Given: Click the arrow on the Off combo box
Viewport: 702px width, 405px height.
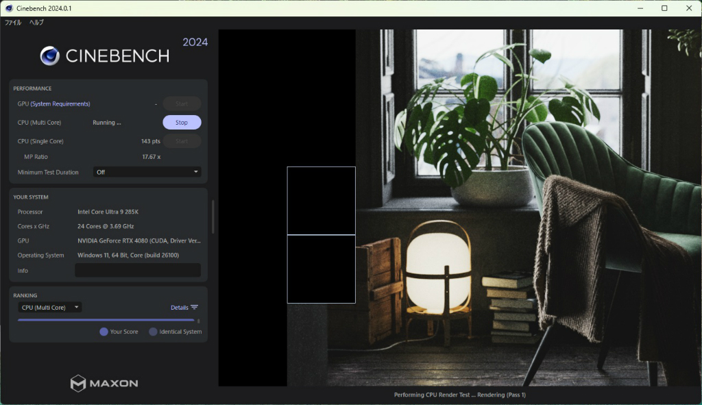Looking at the screenshot, I should [195, 172].
